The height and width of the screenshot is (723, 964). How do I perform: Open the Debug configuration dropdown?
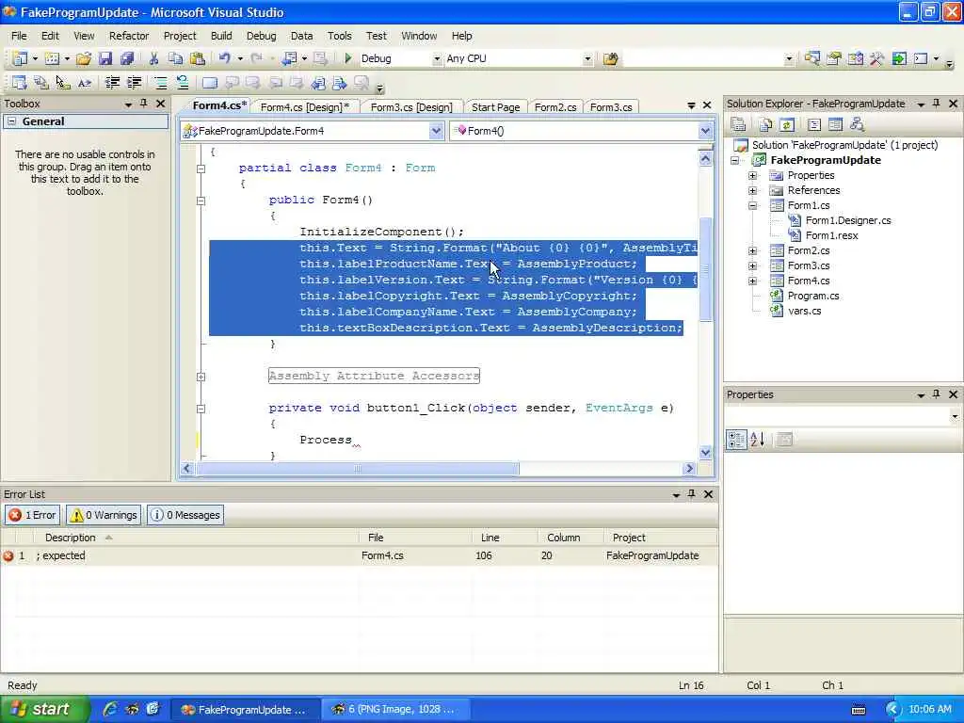click(437, 59)
